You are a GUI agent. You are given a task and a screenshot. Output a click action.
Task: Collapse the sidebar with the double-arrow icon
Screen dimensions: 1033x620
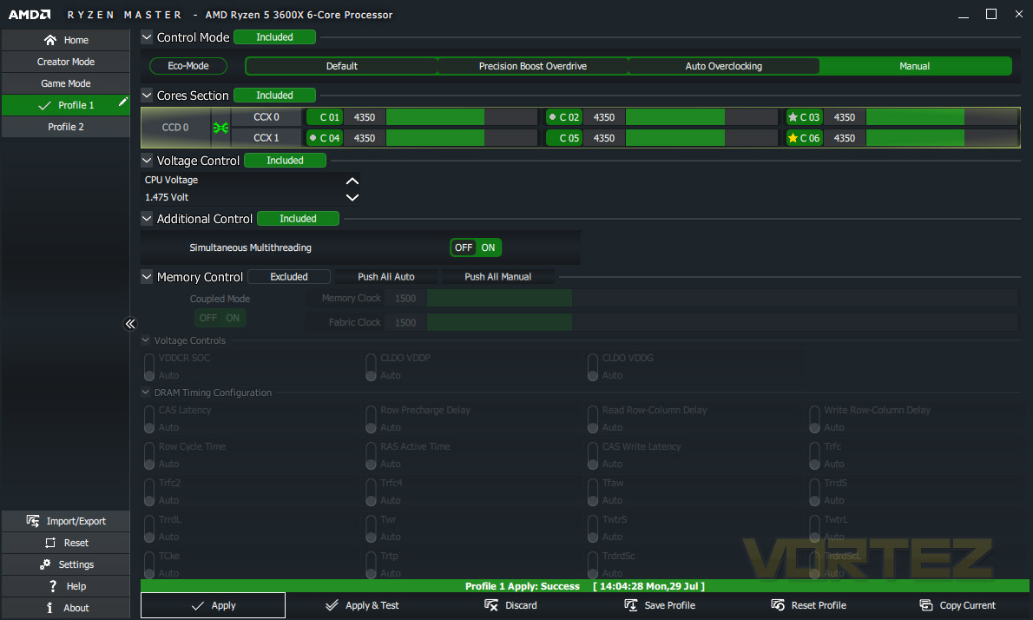coord(130,324)
